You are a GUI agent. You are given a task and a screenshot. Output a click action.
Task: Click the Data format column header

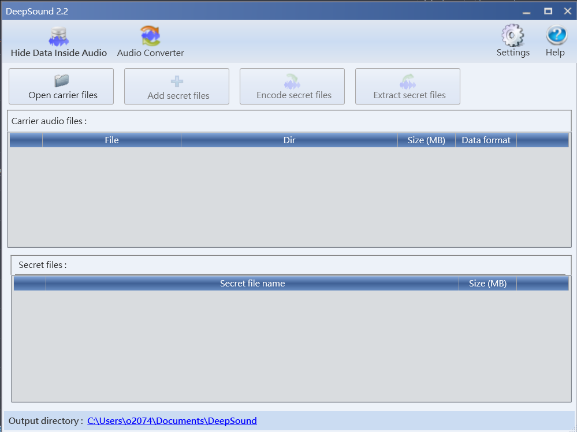pyautogui.click(x=486, y=140)
